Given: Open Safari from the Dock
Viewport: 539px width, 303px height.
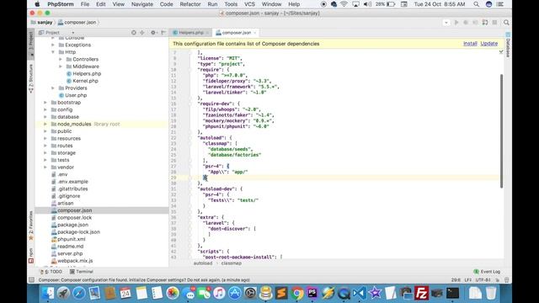Looking at the screenshot, I should click(x=78, y=293).
